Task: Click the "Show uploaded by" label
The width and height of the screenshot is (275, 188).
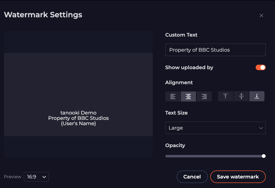Action: coord(189,67)
